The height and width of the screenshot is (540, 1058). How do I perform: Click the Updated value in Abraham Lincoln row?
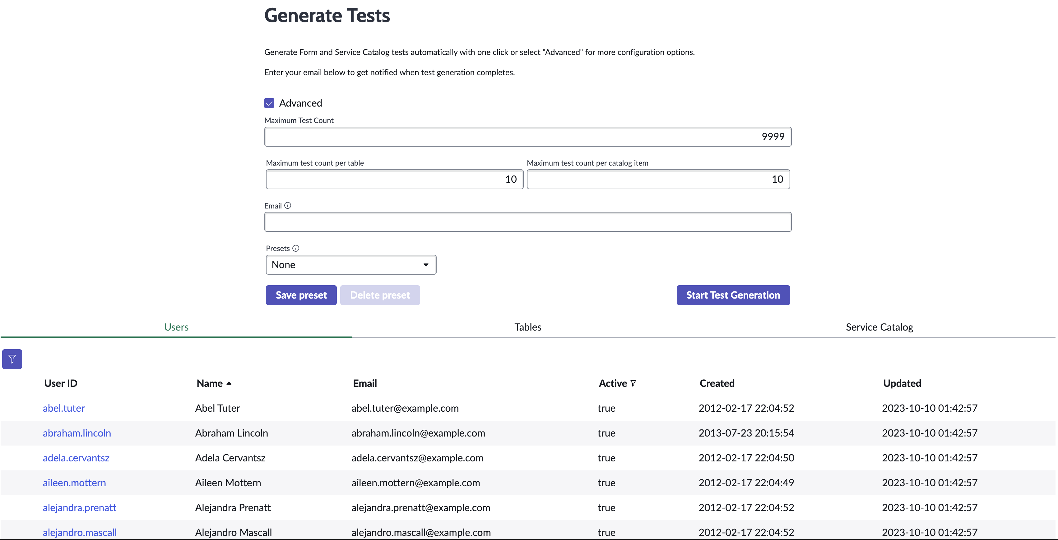pos(930,433)
